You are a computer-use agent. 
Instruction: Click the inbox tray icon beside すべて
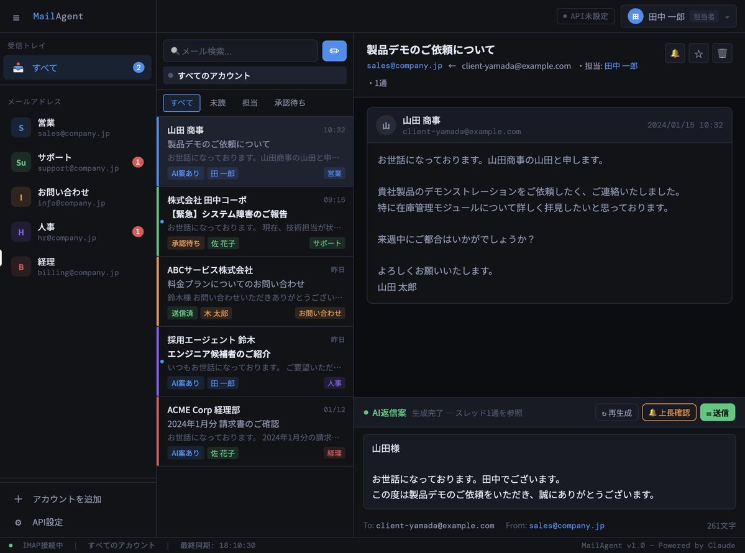point(18,68)
